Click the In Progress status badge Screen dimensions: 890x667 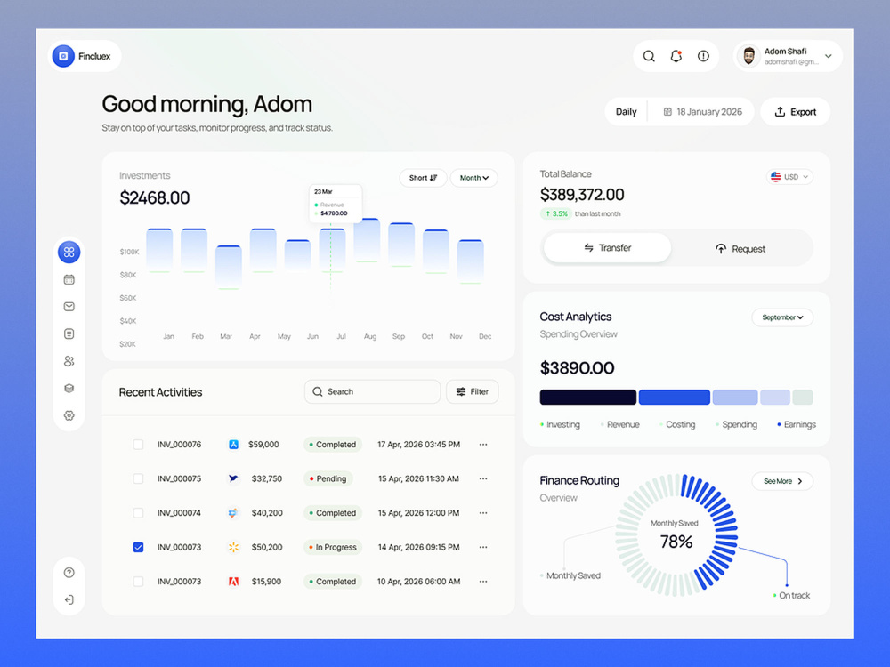pyautogui.click(x=333, y=547)
